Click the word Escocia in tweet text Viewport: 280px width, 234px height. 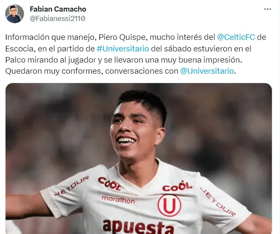(19, 48)
